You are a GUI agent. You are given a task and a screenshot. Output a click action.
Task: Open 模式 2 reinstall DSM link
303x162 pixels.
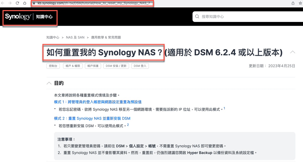[x=92, y=118]
